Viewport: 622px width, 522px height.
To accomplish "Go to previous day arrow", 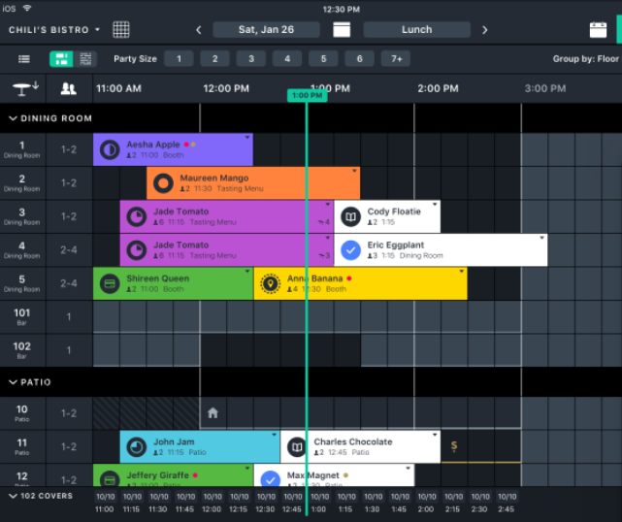I will (x=198, y=30).
